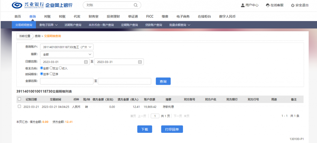Screen dimensions: 317x143
Task: Click the search magnifier icon
Action: pyautogui.click(x=135, y=5)
